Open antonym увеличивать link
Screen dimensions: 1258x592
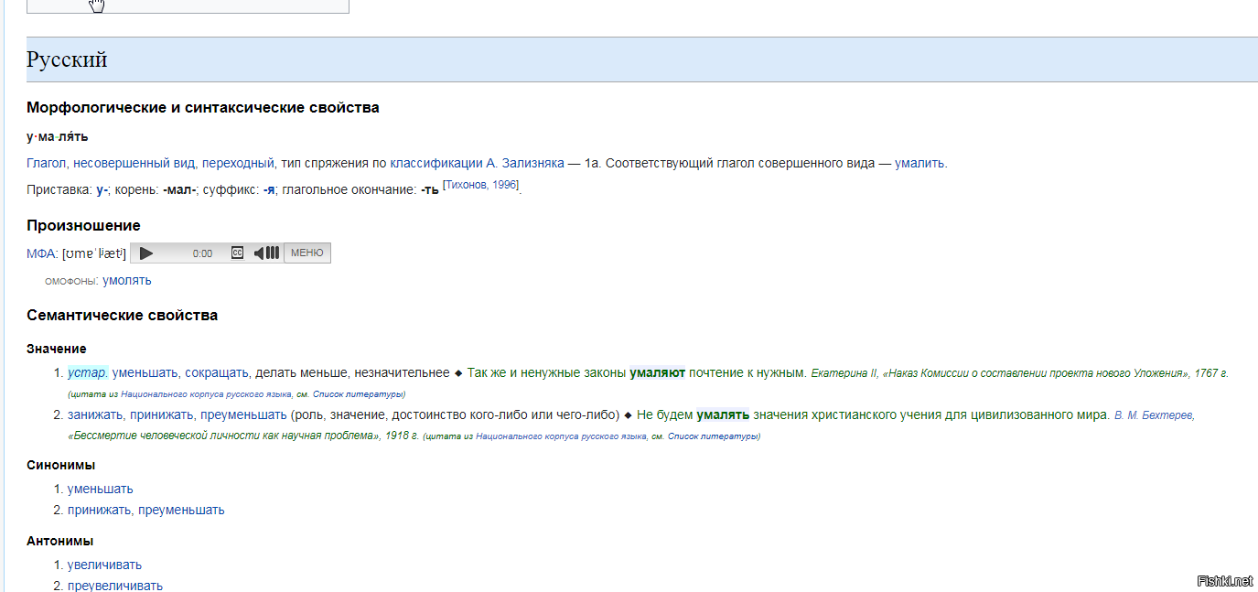tap(104, 565)
